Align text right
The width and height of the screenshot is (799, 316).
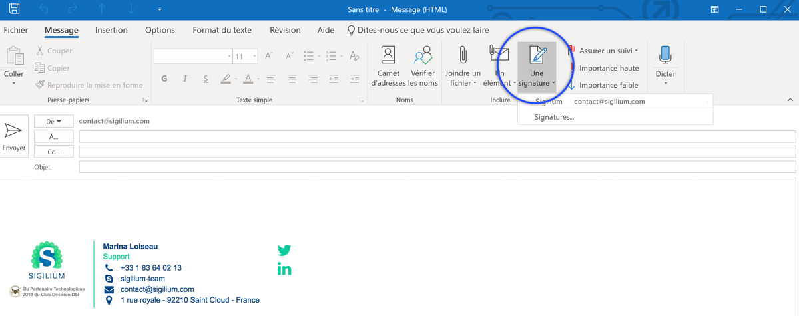312,79
